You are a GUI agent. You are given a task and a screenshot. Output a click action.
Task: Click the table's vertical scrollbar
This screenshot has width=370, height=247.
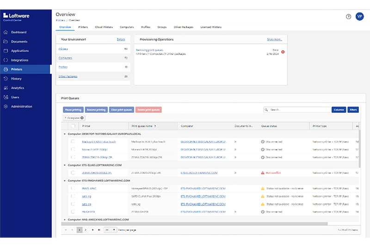360,148
